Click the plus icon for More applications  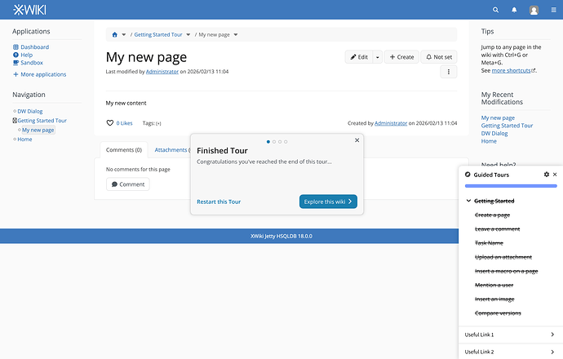click(x=16, y=74)
